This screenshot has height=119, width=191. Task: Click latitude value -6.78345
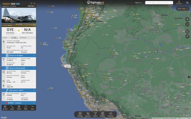10,100
